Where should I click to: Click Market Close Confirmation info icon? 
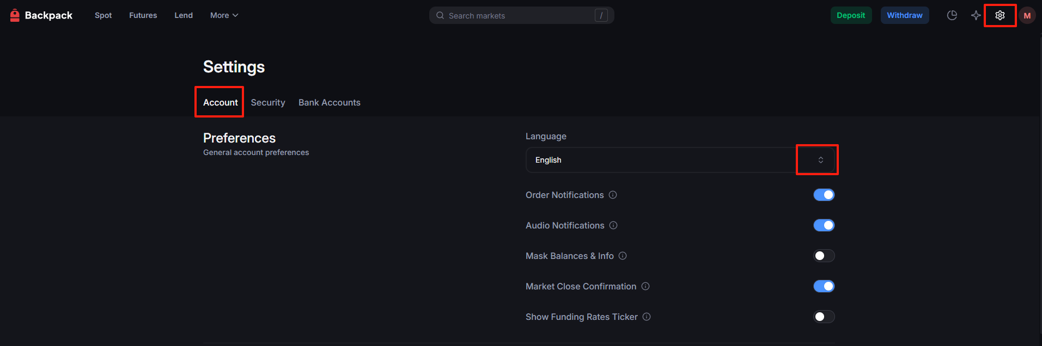[645, 286]
